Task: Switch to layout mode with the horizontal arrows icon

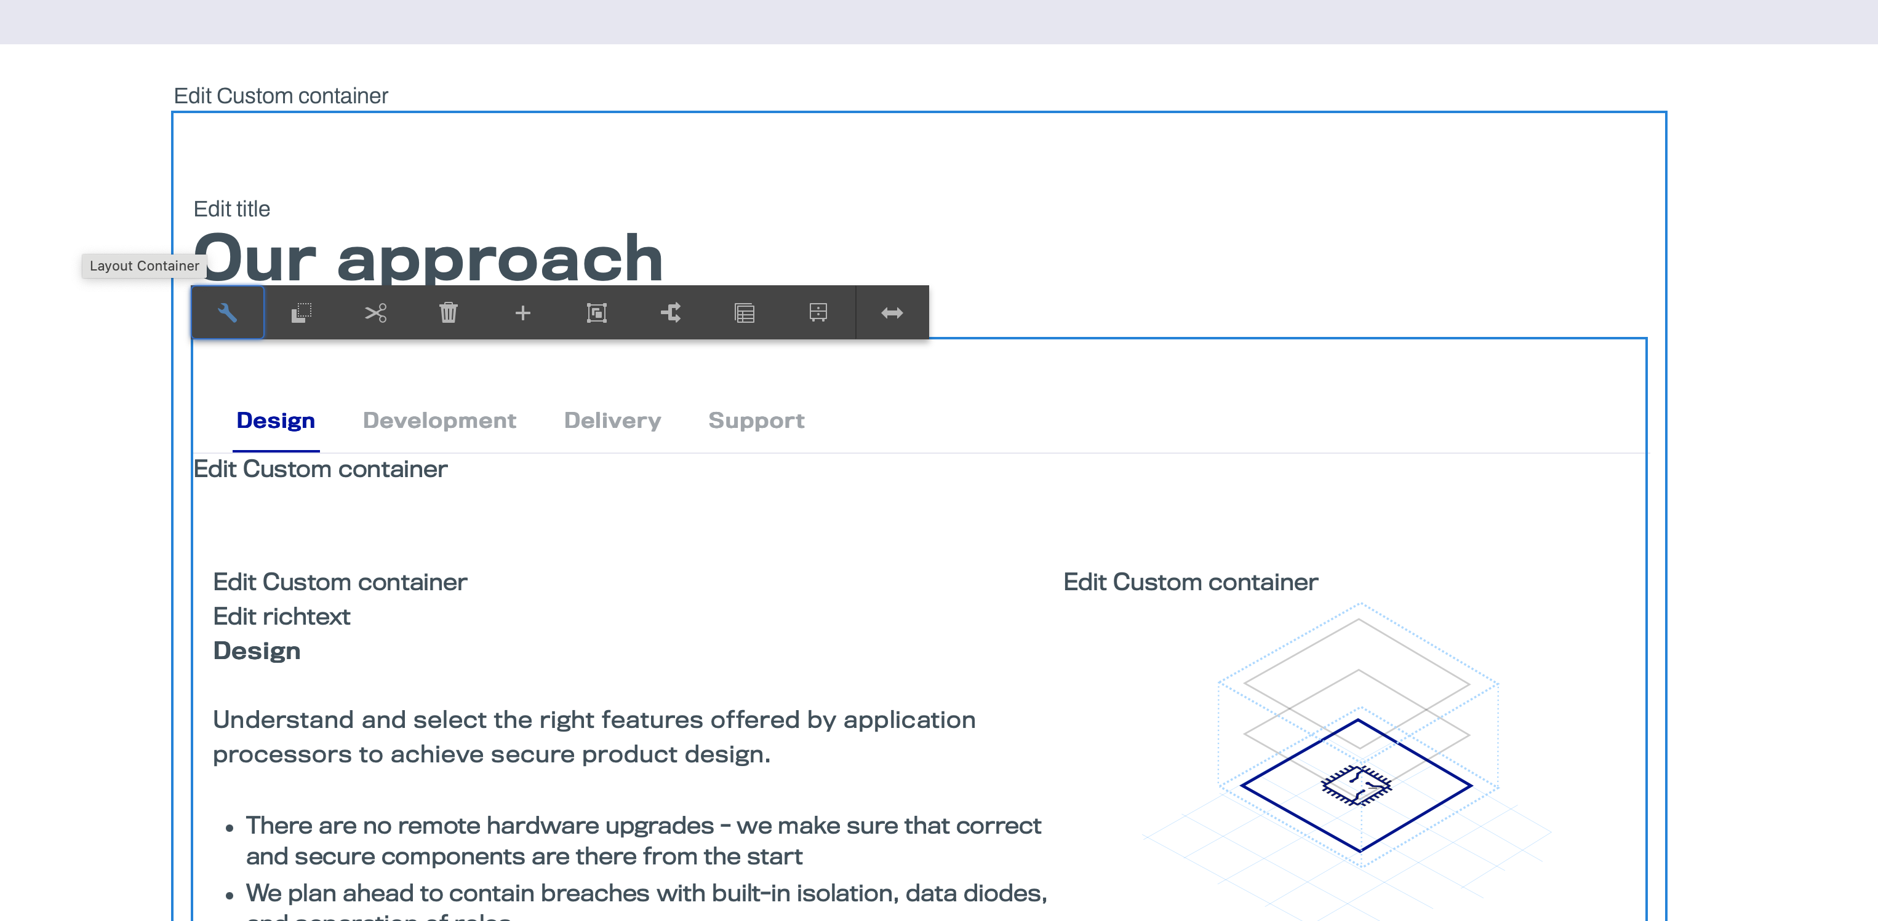Action: (x=892, y=312)
